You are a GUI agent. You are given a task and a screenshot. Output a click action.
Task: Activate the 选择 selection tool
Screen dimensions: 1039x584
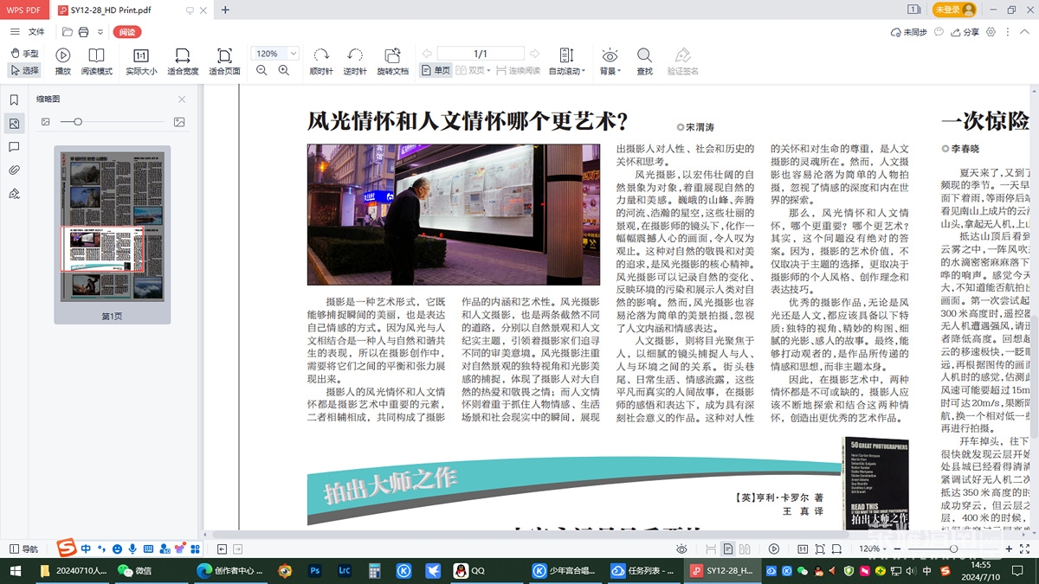[24, 70]
